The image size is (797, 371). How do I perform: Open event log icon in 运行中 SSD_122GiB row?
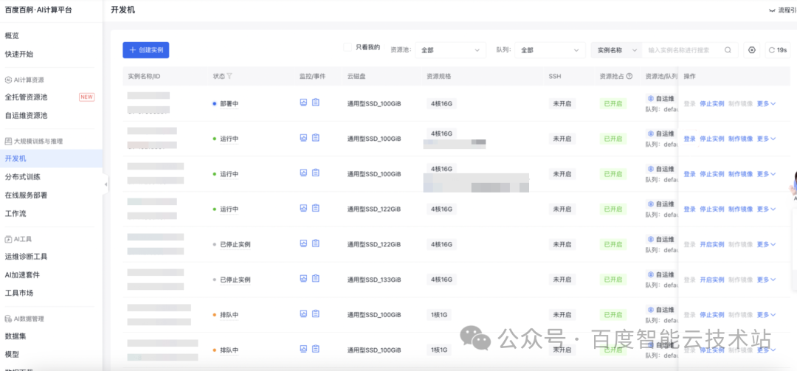(316, 209)
